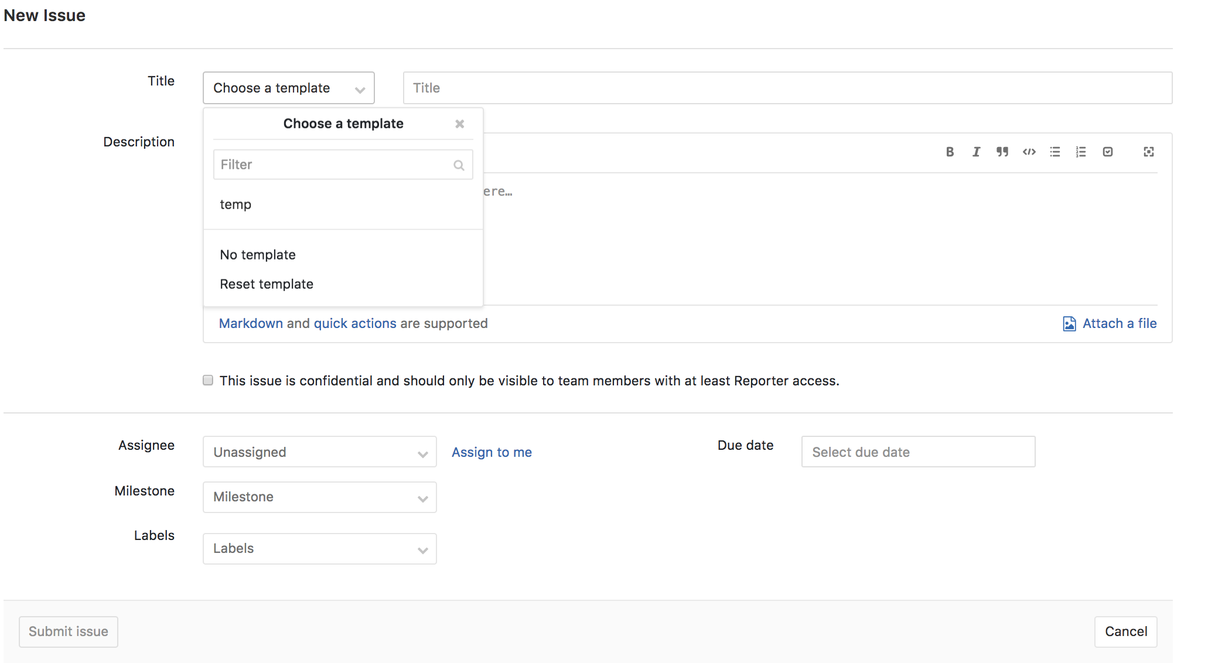Enable the confidential issue checkbox
Viewport: 1208px width, 663px height.
pos(208,380)
